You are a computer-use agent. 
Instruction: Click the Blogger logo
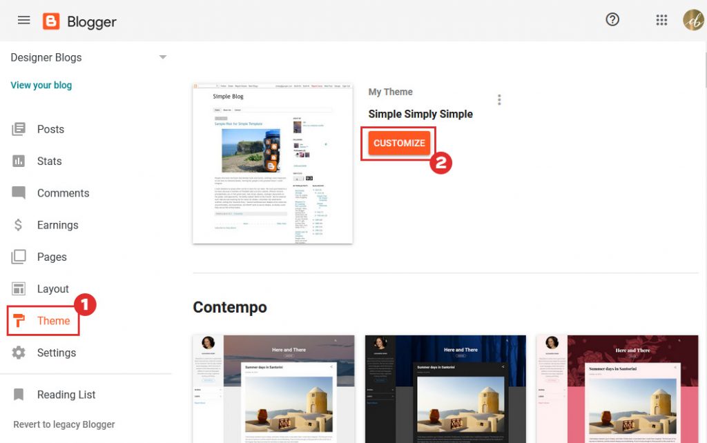(x=52, y=21)
